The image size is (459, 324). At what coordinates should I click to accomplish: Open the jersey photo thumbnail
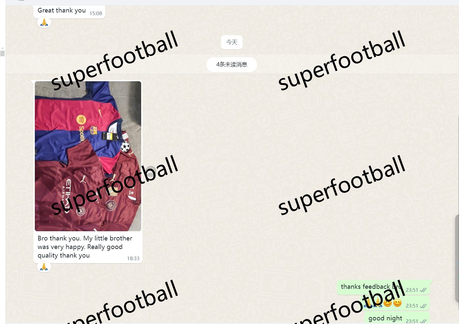pyautogui.click(x=88, y=156)
